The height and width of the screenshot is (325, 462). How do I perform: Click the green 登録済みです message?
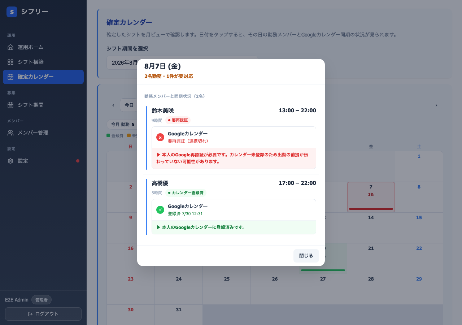pos(234,227)
